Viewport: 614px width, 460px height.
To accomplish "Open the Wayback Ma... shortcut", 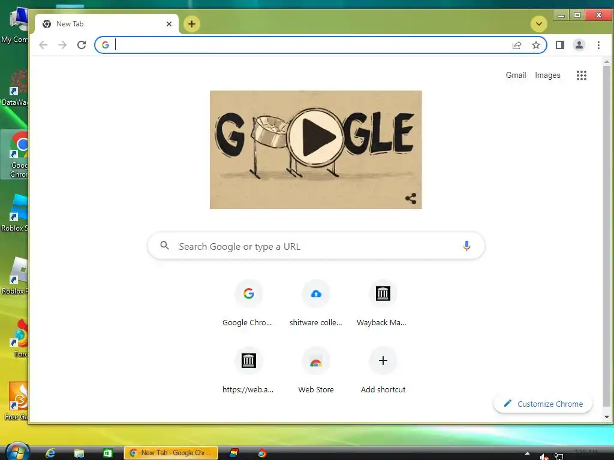I will 383,304.
